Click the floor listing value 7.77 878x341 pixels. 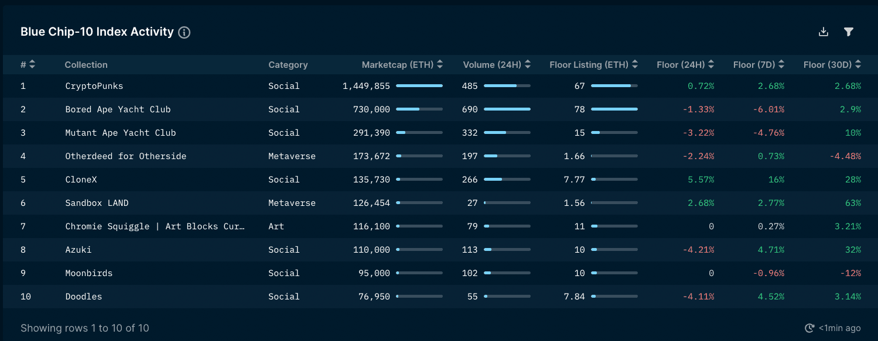[575, 180]
